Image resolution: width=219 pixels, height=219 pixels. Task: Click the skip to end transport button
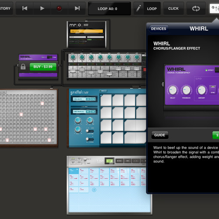point(77,8)
